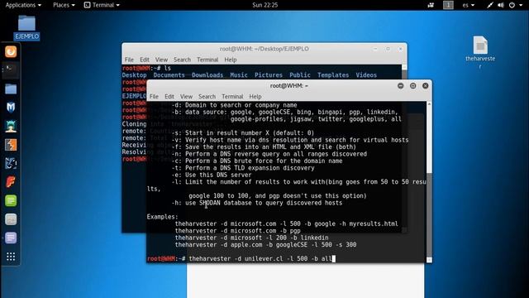Launch Metasploit from the blue M icon
The width and height of the screenshot is (529, 298).
pos(11,108)
